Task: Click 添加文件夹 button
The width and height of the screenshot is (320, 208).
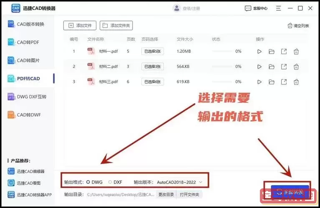Action: pos(116,25)
